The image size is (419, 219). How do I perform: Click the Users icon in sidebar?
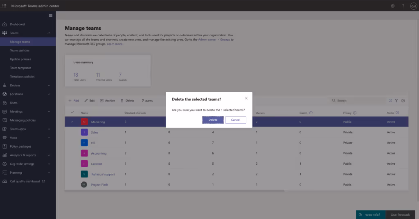[x=5, y=103]
